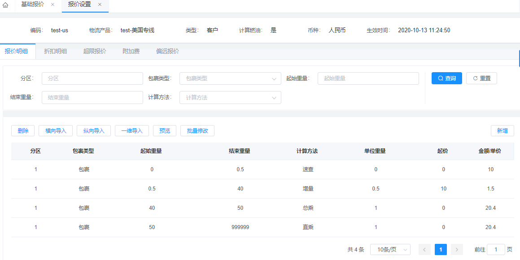520x260 pixels.
Task: Select the 偏远报价 tab
Action: (167, 51)
